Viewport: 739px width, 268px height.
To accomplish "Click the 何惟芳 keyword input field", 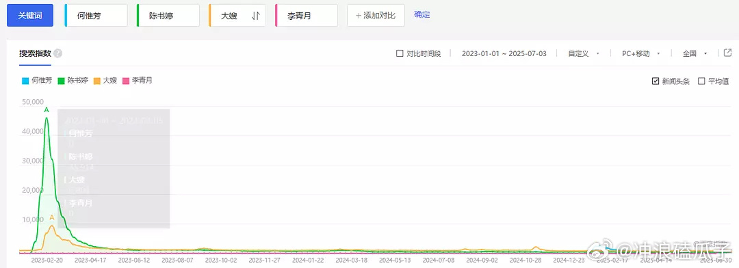I will pos(96,16).
